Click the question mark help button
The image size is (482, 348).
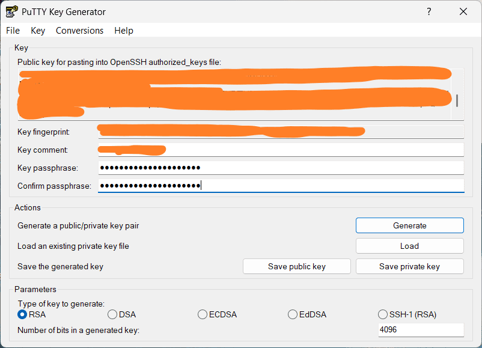[429, 11]
